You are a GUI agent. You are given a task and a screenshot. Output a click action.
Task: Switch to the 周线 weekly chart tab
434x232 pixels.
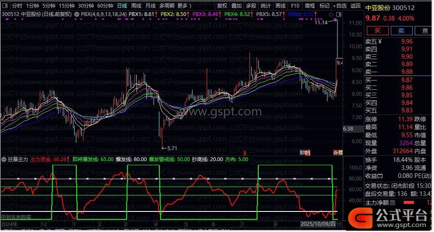[136, 6]
